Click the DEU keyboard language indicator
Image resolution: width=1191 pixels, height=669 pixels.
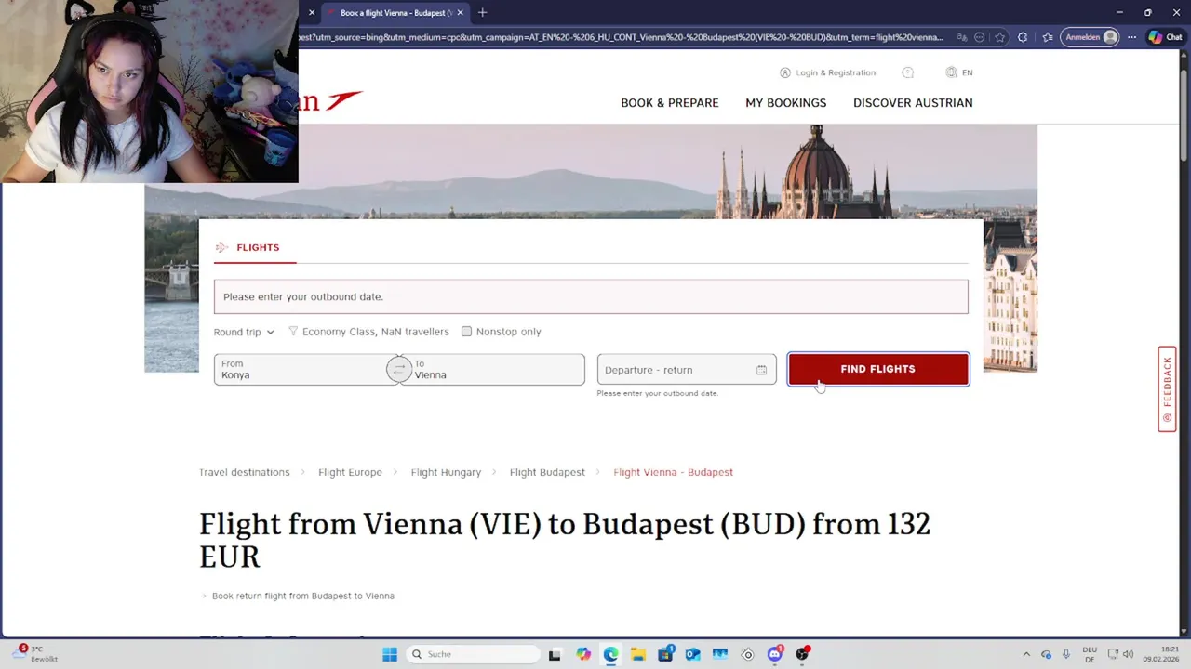click(x=1090, y=654)
